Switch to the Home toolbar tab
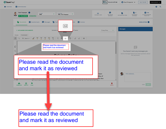 pos(16,35)
